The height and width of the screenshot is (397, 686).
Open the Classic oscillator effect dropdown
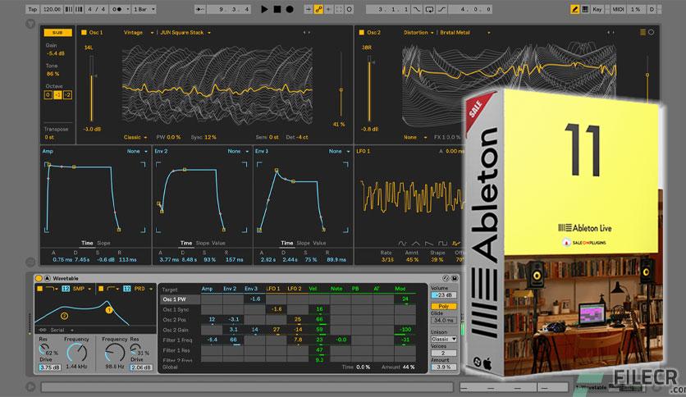135,137
